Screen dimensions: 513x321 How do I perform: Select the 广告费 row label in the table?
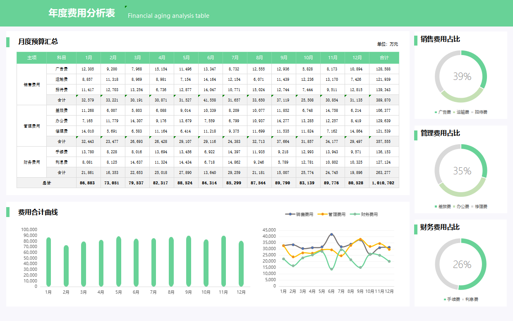pos(61,69)
